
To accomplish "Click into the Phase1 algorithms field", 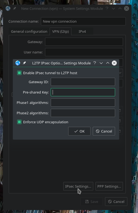I will coord(83,103).
